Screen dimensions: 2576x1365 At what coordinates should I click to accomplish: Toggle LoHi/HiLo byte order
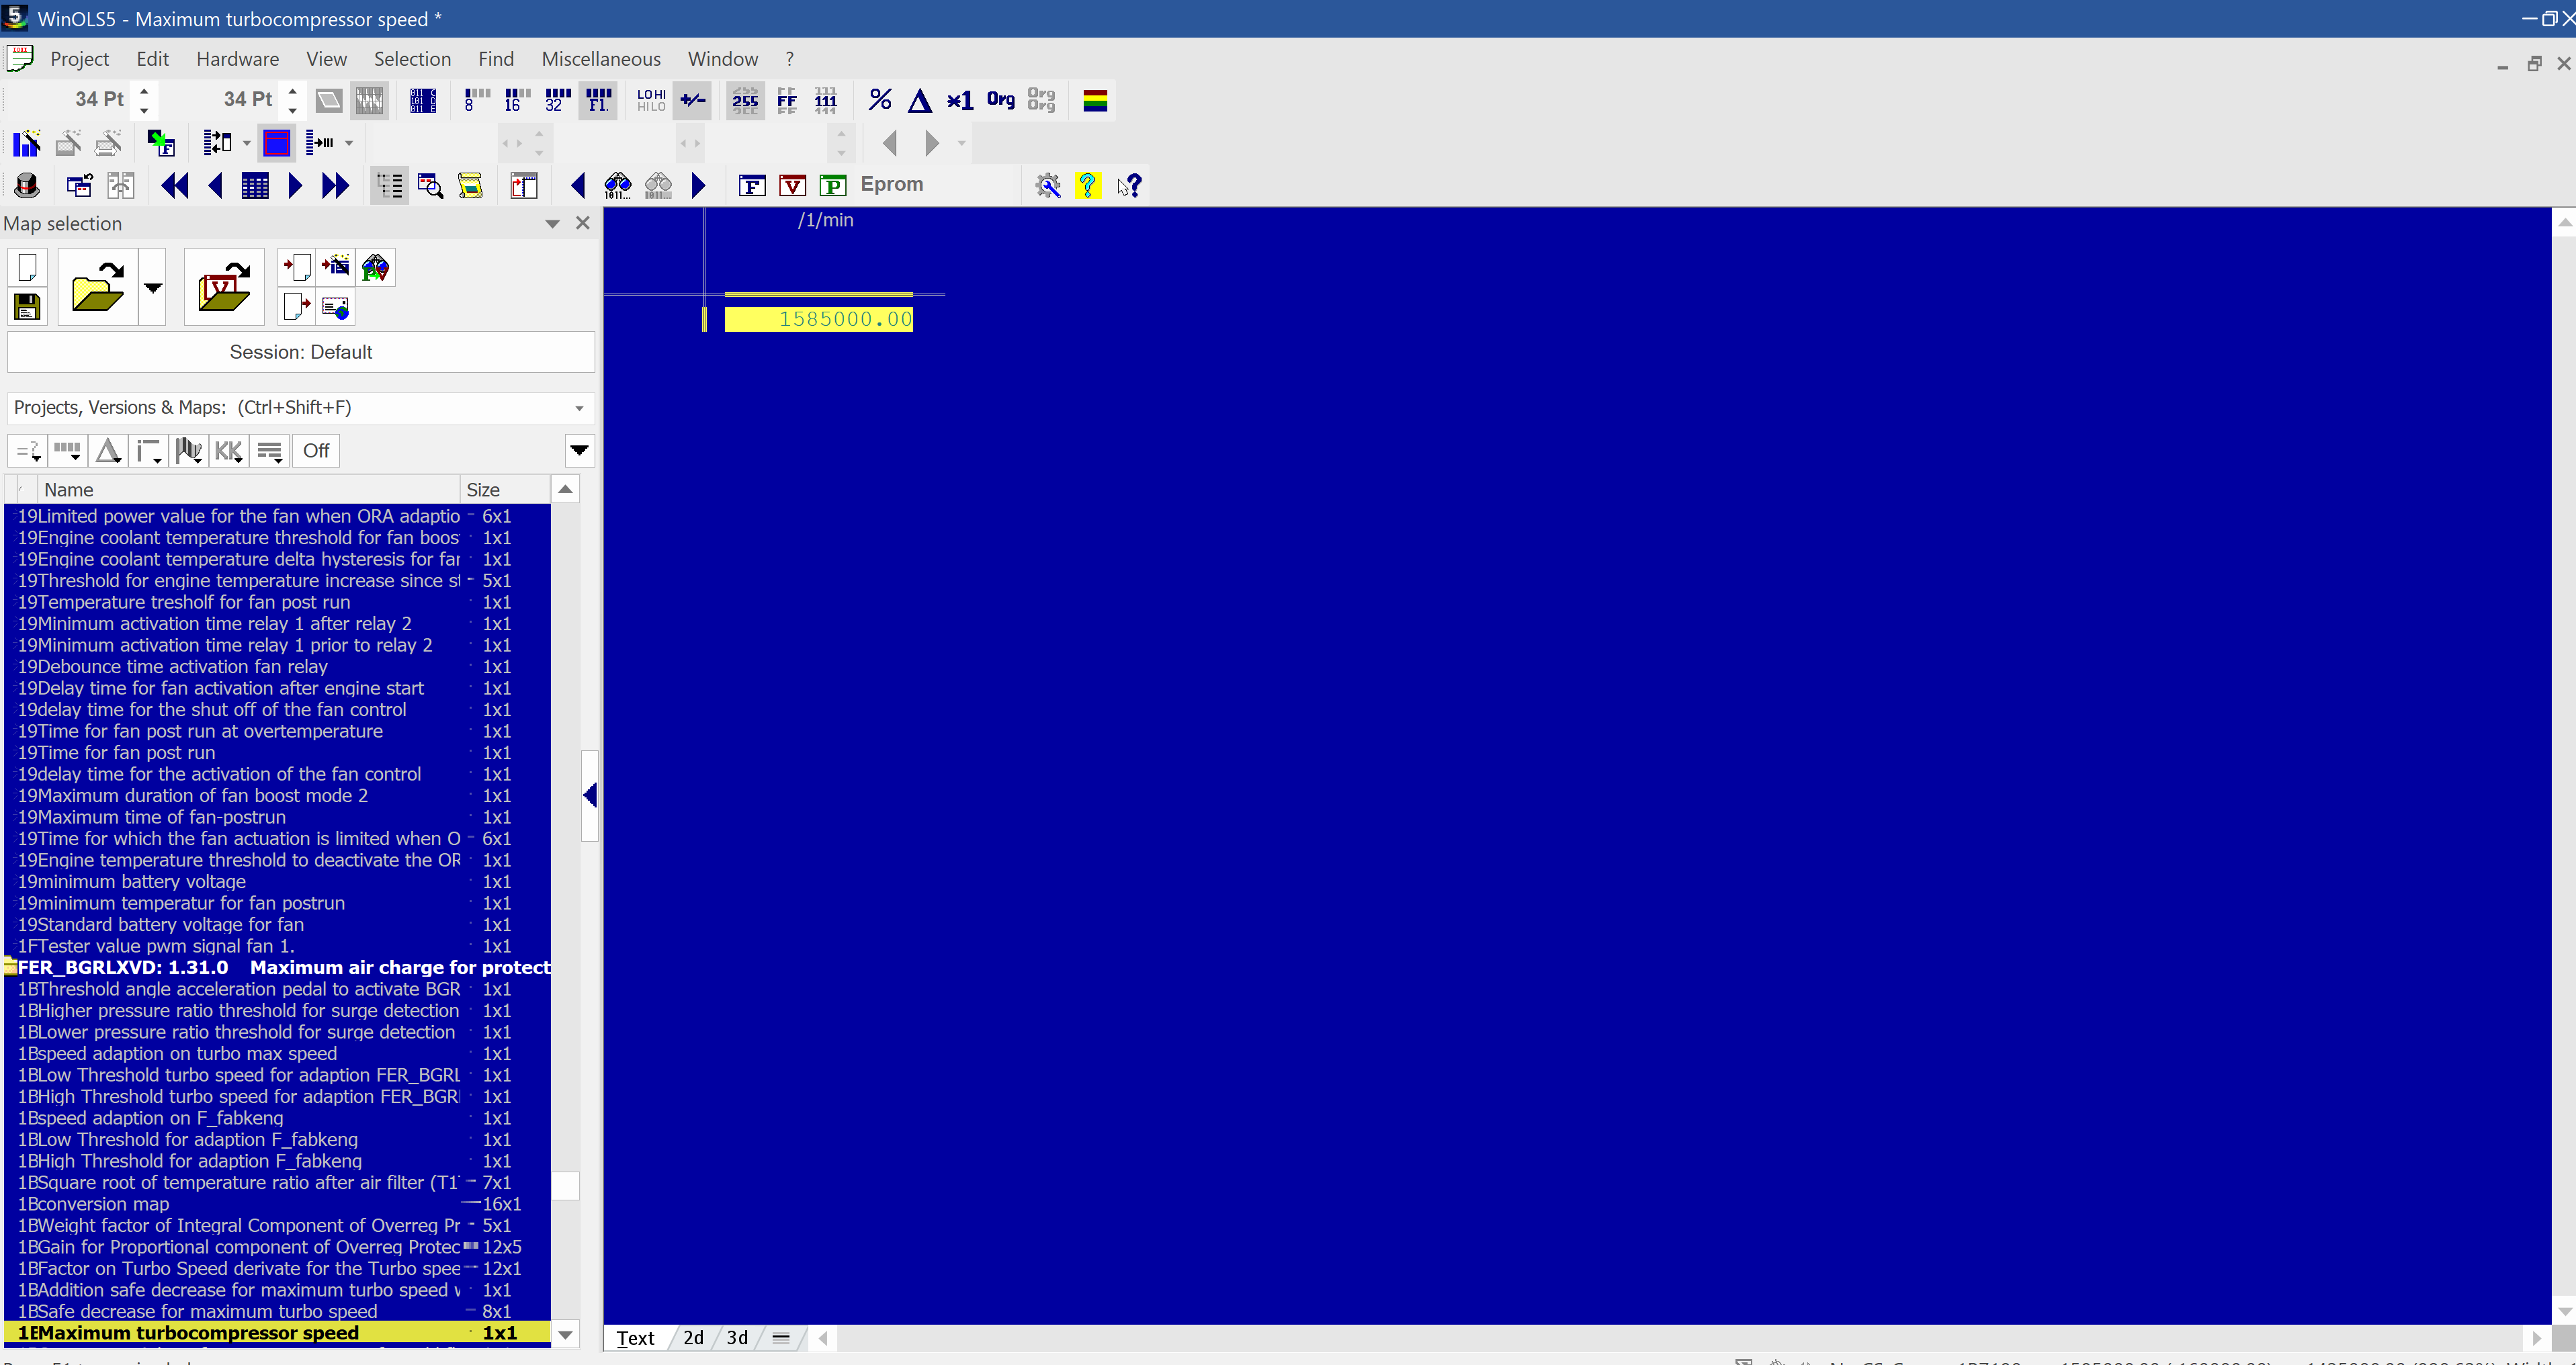pos(651,100)
